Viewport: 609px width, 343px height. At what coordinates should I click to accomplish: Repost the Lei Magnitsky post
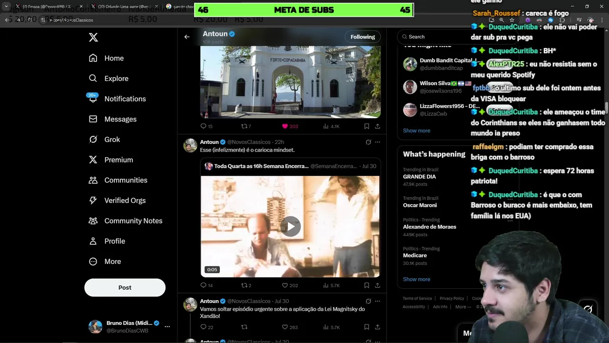click(244, 327)
